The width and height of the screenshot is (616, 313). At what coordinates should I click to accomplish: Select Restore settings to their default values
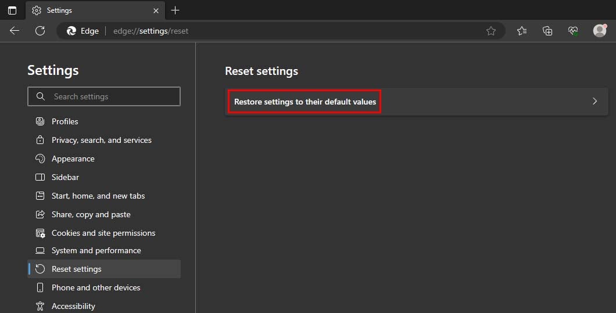(305, 102)
